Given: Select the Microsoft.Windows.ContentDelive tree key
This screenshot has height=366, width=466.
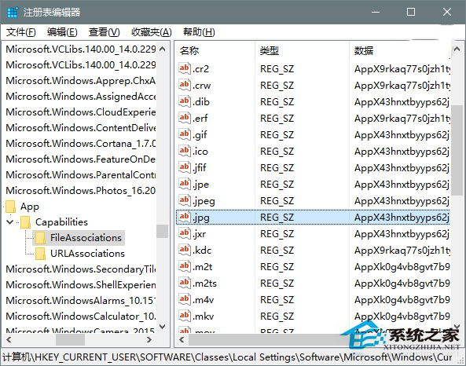Looking at the screenshot, I should pyautogui.click(x=80, y=128).
